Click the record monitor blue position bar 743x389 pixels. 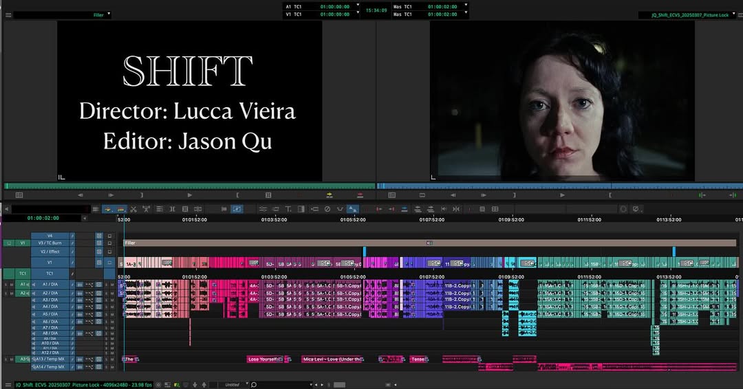coord(559,186)
